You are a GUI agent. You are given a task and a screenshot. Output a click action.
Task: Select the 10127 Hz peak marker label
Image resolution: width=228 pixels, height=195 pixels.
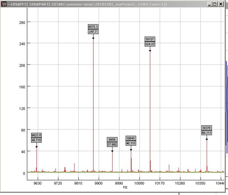click(x=150, y=39)
